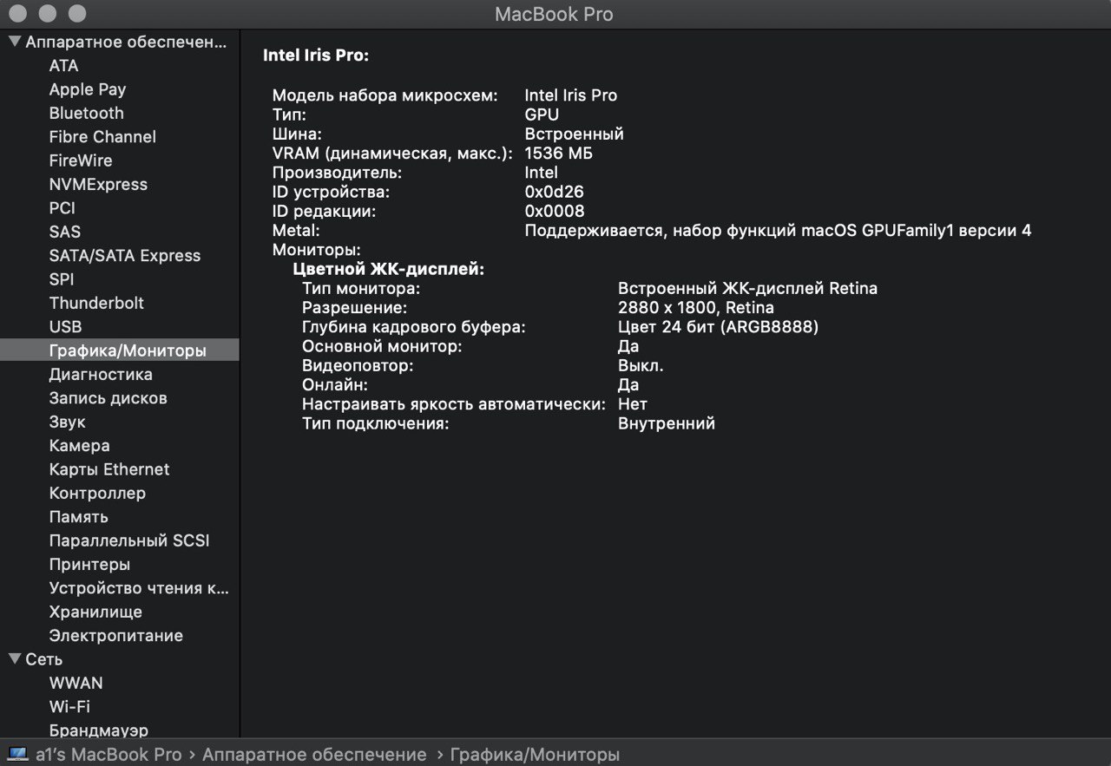Select the highlighted Графика/Мониторы sidebar item
This screenshot has height=766, width=1111.
pos(120,350)
